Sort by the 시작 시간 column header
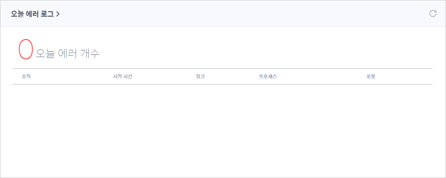Image resolution: width=446 pixels, height=178 pixels. (122, 77)
